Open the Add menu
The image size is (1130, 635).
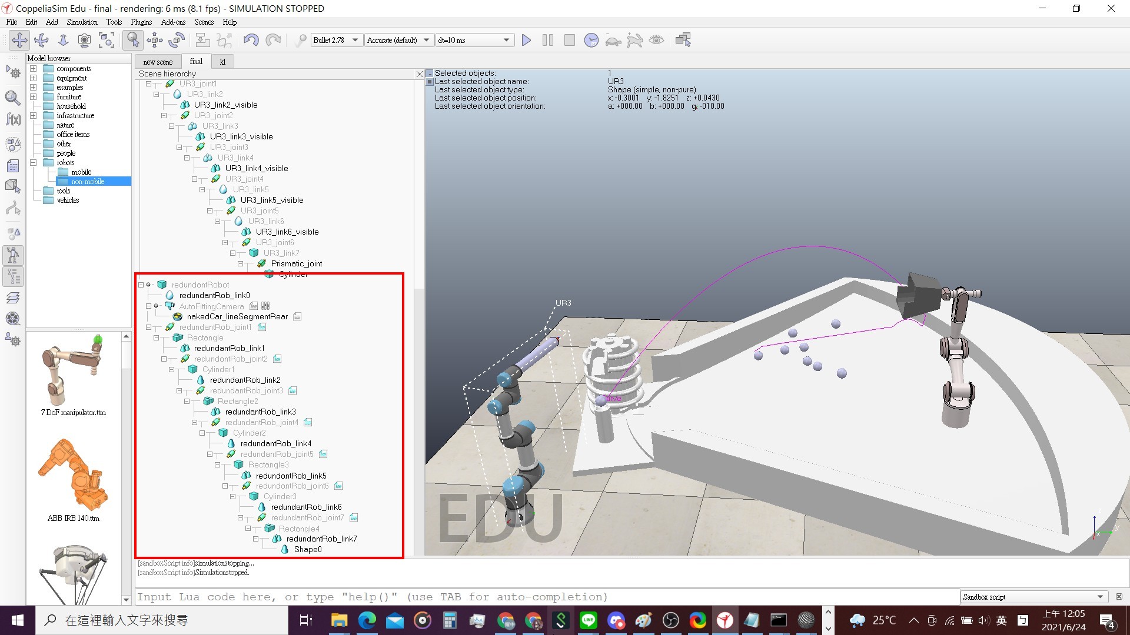[52, 22]
